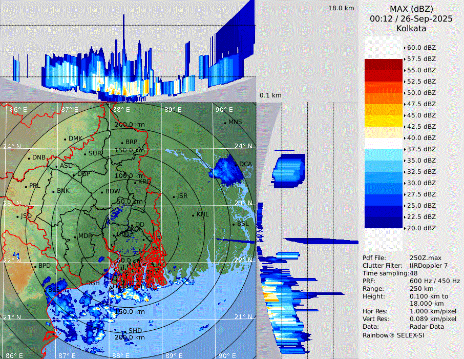Click the BRP station marker

pyautogui.click(x=122, y=143)
